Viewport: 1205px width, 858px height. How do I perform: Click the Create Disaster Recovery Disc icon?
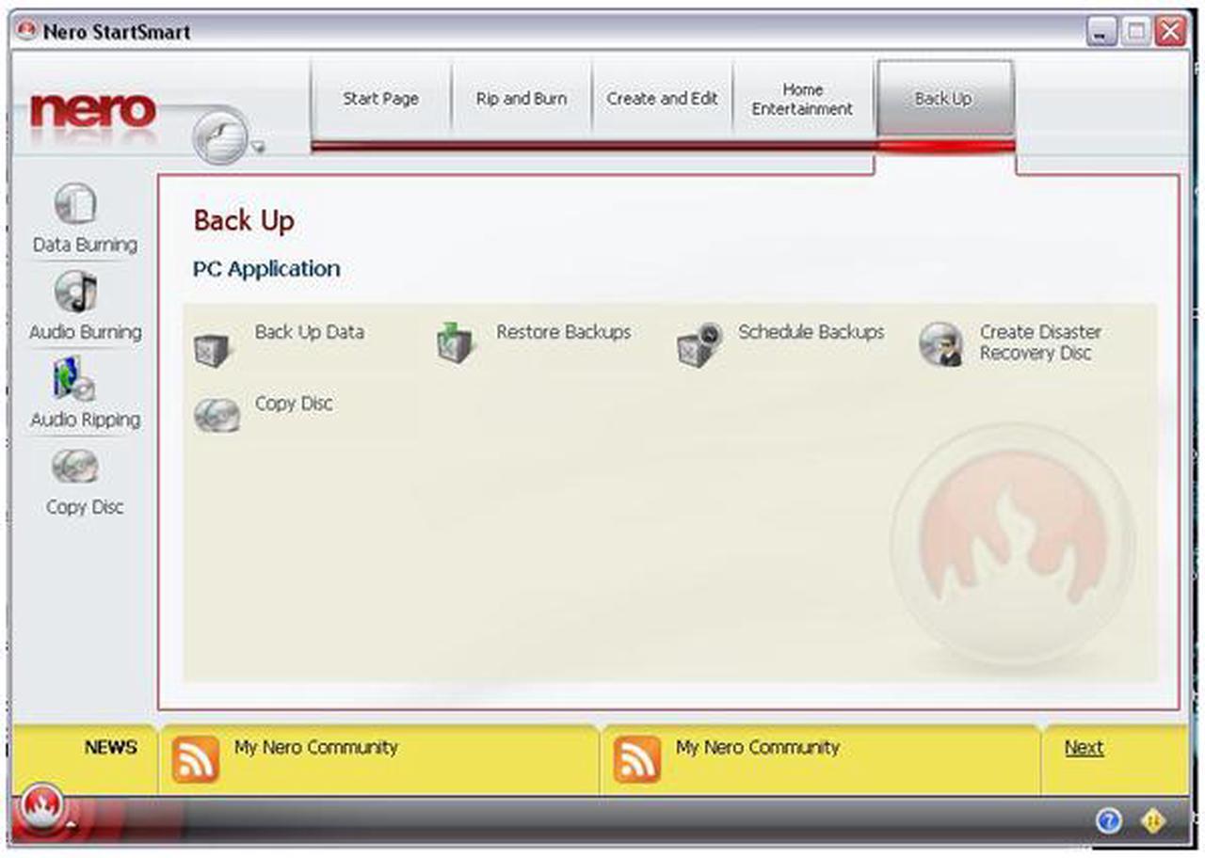(941, 344)
